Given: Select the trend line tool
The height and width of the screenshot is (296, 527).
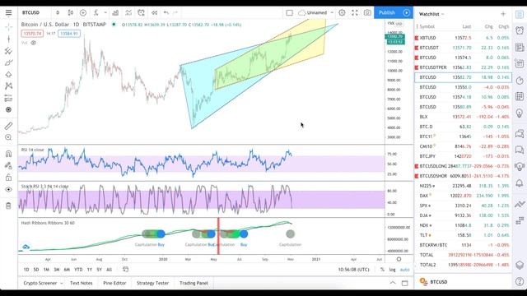Looking at the screenshot, I should pyautogui.click(x=9, y=39).
